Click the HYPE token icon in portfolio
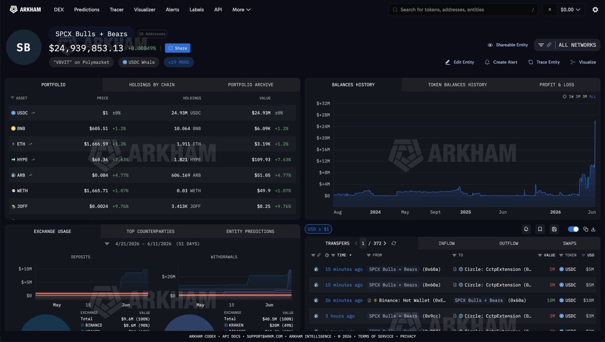 pyautogui.click(x=14, y=159)
